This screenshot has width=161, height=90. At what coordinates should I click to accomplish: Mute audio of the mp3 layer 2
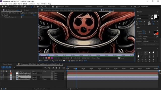point(3,75)
